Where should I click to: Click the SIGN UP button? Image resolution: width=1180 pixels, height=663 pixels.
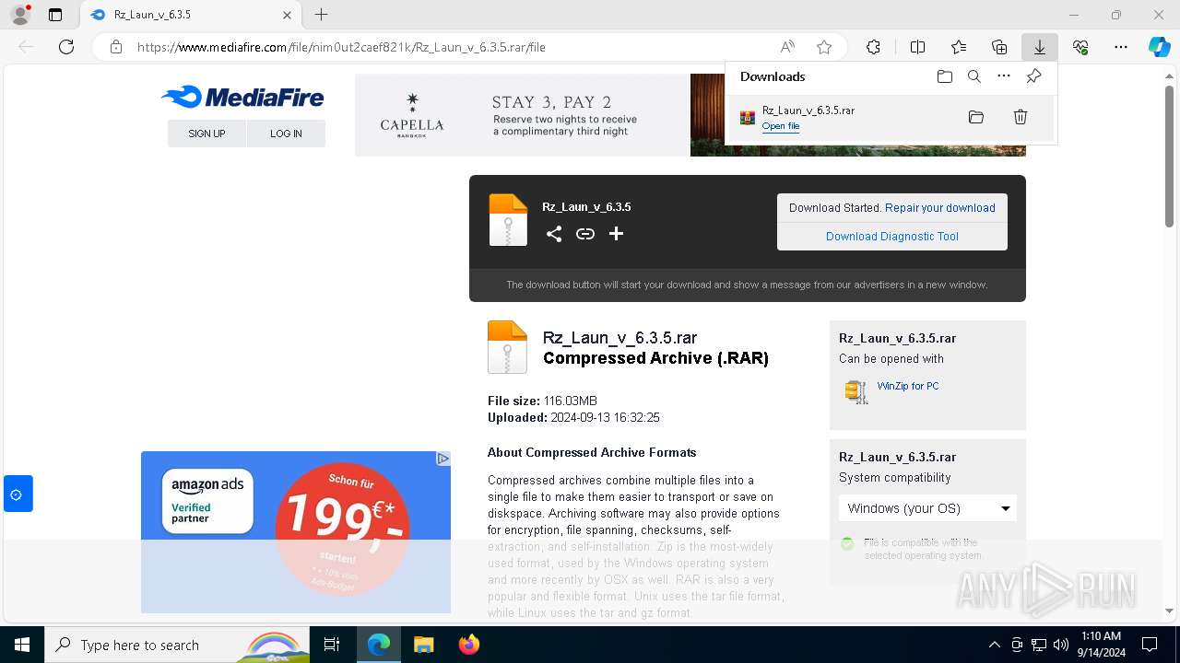(x=206, y=134)
